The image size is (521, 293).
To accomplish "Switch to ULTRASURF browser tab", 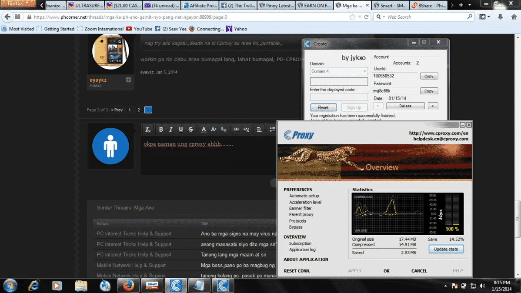I will coord(85,5).
